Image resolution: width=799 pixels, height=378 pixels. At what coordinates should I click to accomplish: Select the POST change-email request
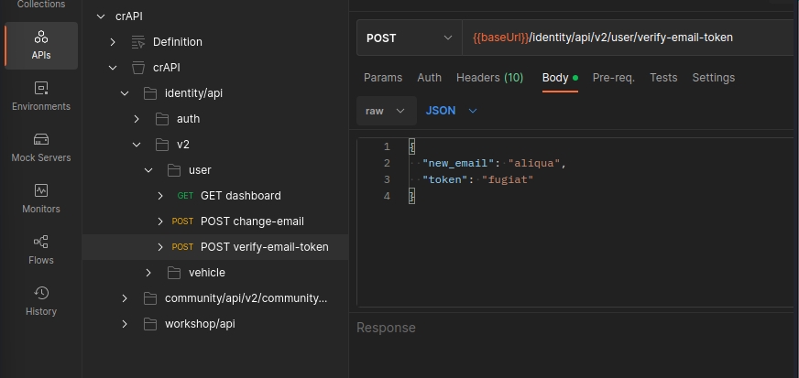(x=252, y=221)
